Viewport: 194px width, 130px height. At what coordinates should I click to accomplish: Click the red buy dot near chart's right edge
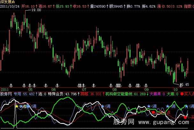pos(185,117)
